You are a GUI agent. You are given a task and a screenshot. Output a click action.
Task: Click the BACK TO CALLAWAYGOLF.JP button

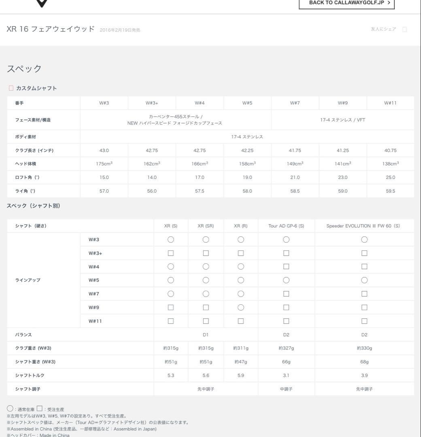coord(347,3)
